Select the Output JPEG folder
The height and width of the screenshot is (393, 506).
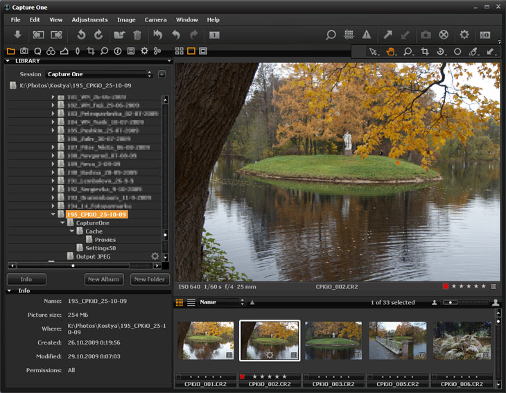click(94, 256)
